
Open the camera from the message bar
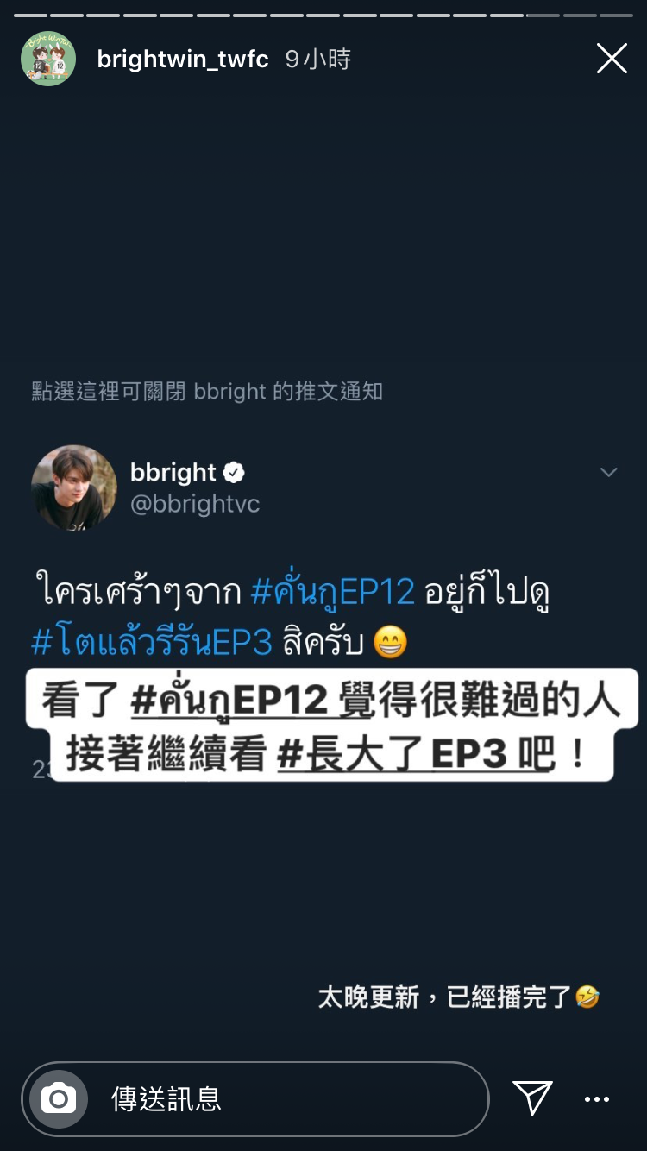pyautogui.click(x=59, y=1098)
